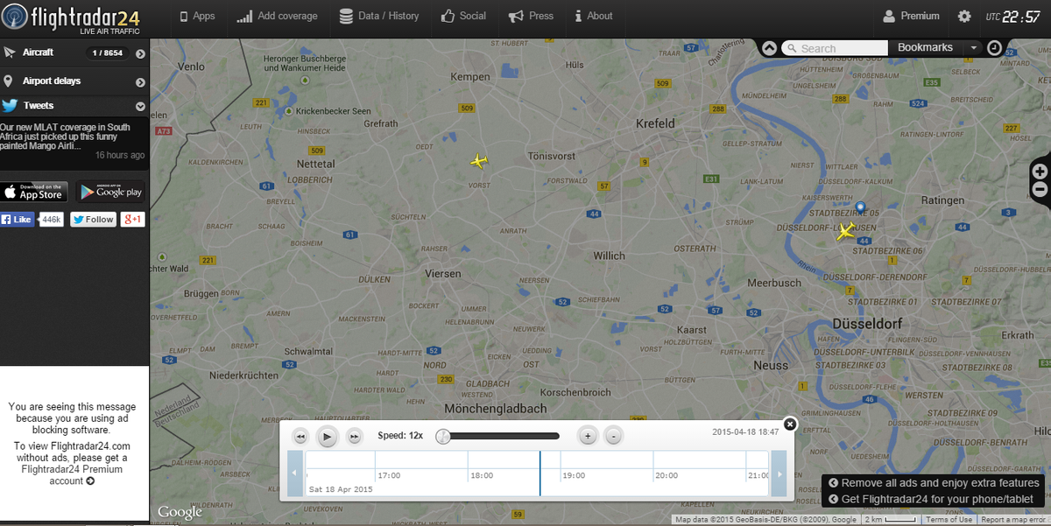This screenshot has height=526, width=1051.
Task: Click the Düsseldorf city label
Action: 868,324
